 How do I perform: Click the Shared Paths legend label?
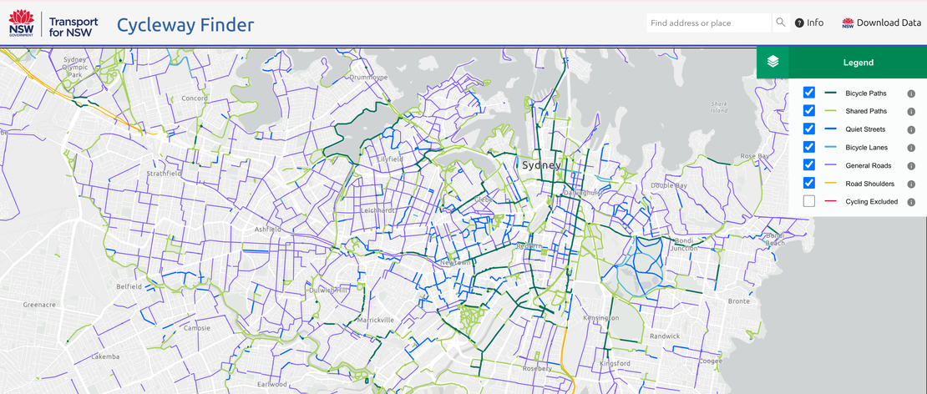[x=866, y=111]
